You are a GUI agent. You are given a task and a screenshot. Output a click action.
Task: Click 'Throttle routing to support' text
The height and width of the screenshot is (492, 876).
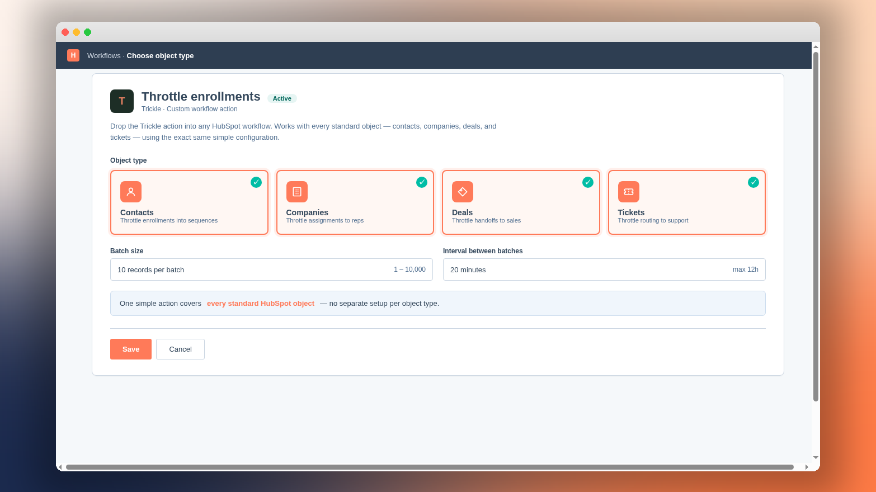tap(653, 220)
